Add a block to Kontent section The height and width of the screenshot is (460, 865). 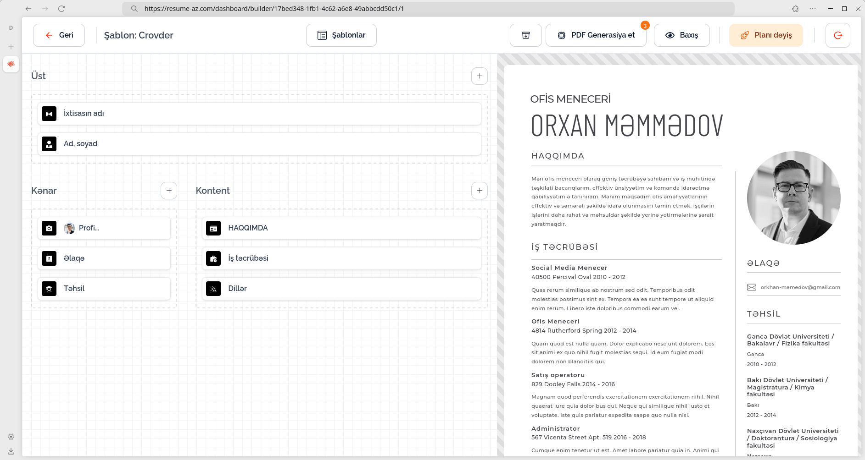480,191
